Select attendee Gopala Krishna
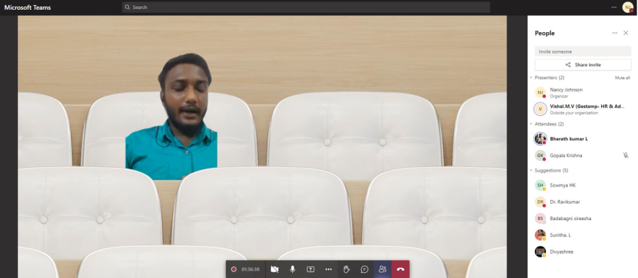This screenshot has width=638, height=278. 583,155
